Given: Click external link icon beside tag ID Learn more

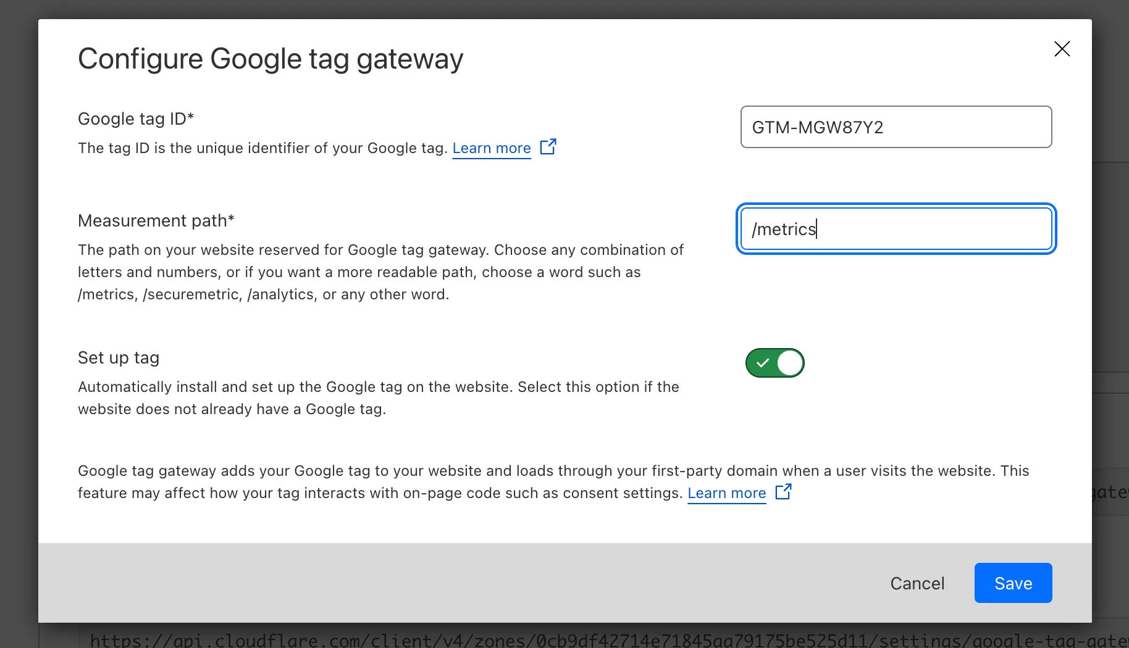Looking at the screenshot, I should [x=548, y=147].
